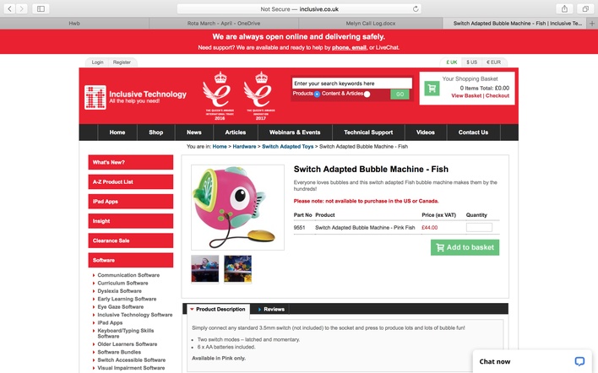Open the Reviews tab

pyautogui.click(x=271, y=310)
